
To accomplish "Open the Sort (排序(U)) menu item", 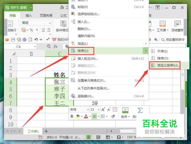I will (x=109, y=51).
